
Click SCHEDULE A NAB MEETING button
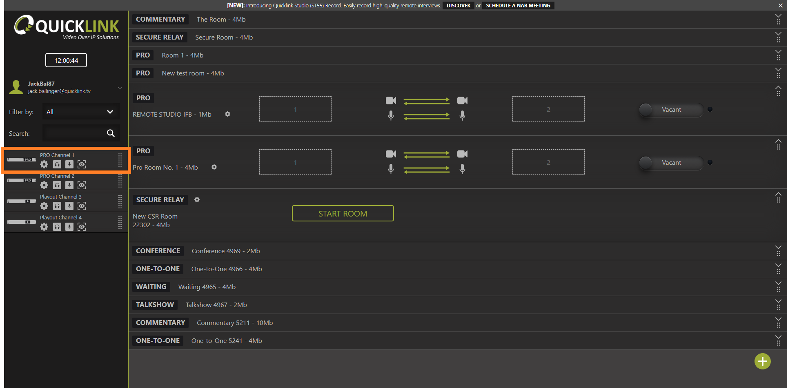[x=518, y=6]
